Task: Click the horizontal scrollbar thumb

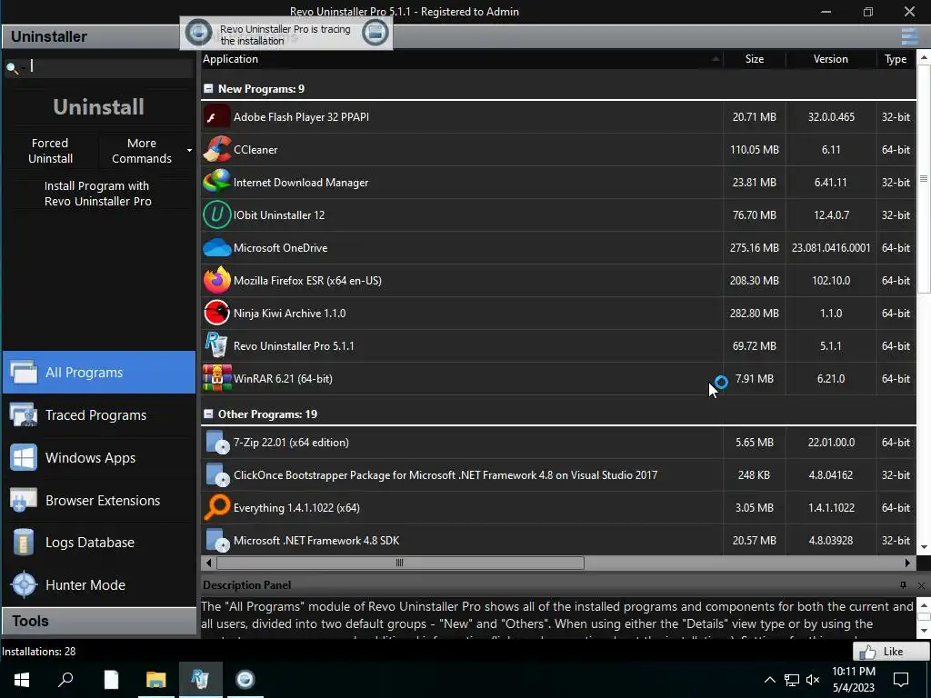Action: [x=400, y=562]
